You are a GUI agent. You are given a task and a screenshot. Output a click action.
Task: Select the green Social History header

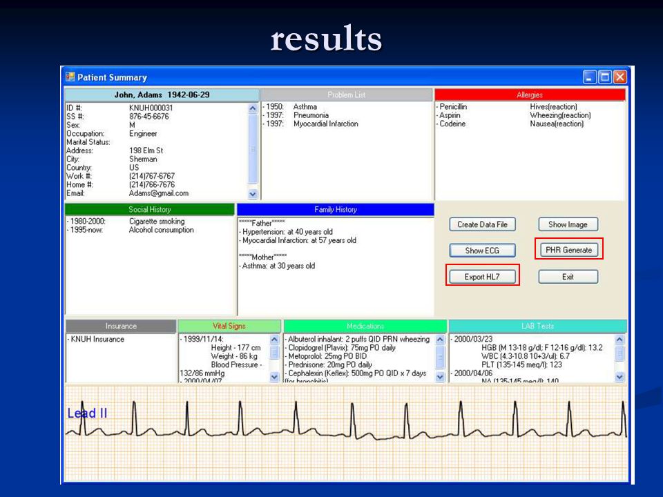[x=150, y=209]
